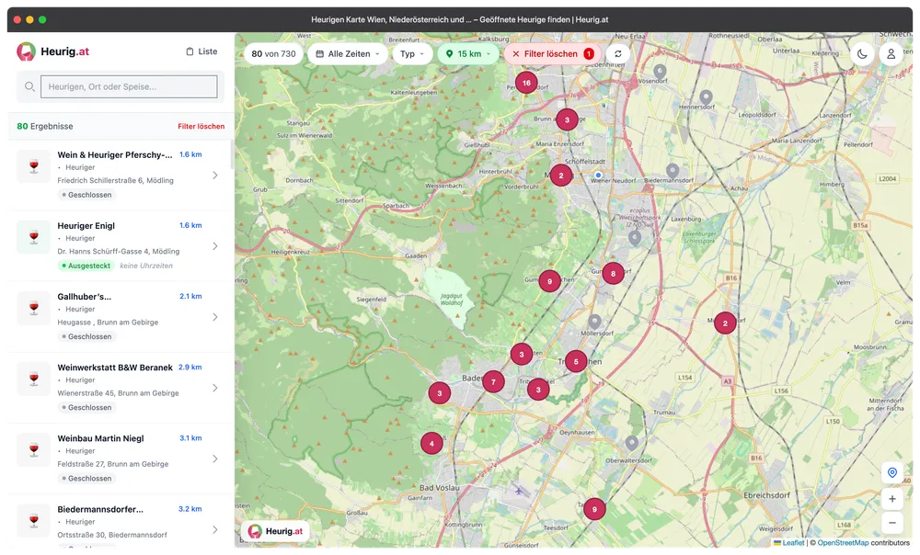920x555 pixels.
Task: Switch to Liste view
Action: click(x=201, y=51)
